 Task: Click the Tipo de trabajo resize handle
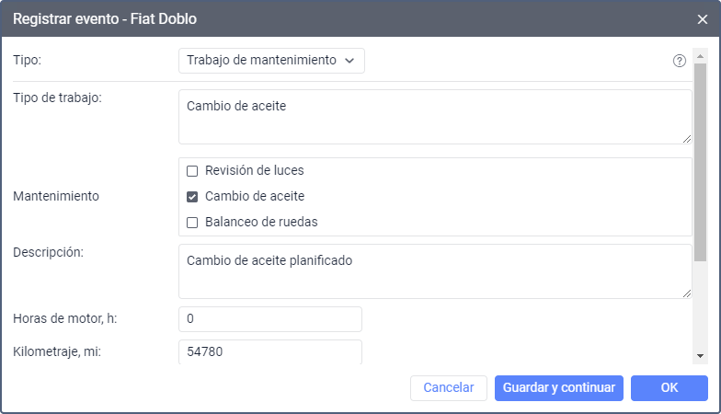tap(686, 139)
